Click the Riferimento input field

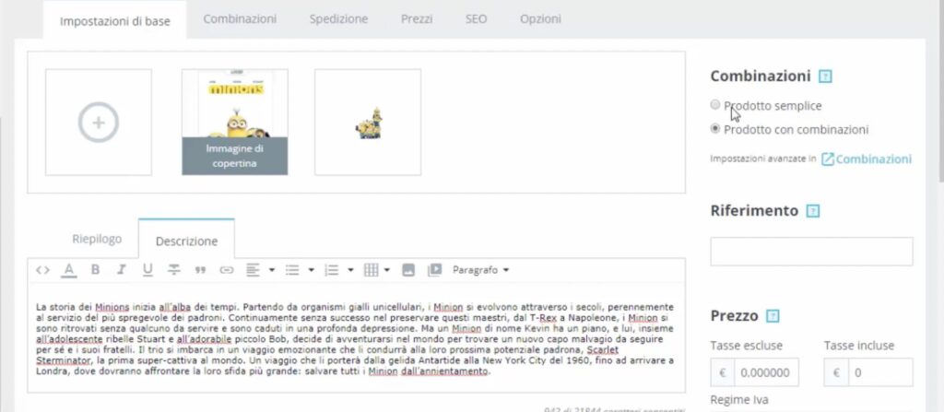(811, 252)
